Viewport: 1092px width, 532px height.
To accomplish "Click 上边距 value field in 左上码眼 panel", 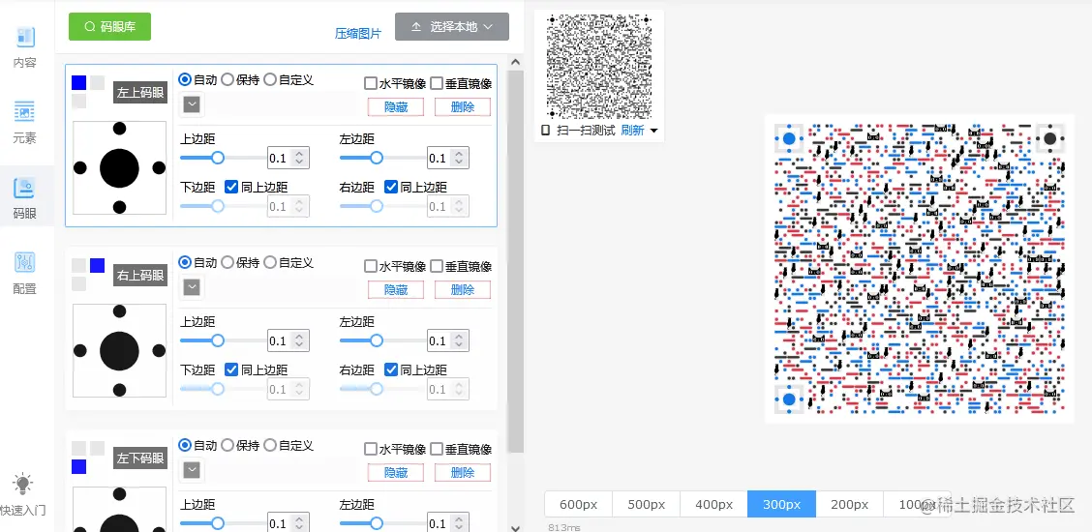I will (x=280, y=158).
